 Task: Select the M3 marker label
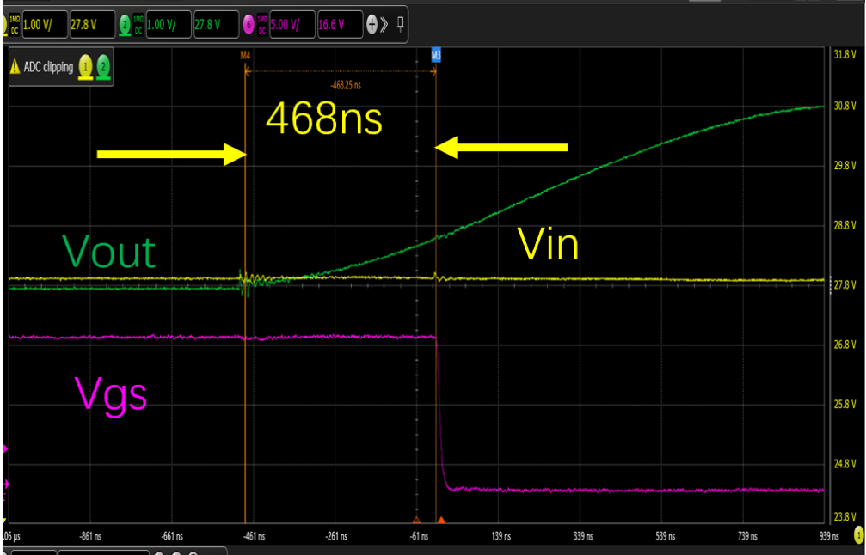tap(436, 55)
